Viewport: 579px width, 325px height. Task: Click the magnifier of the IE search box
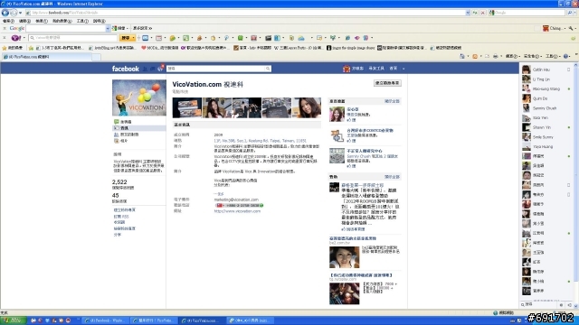click(x=570, y=13)
